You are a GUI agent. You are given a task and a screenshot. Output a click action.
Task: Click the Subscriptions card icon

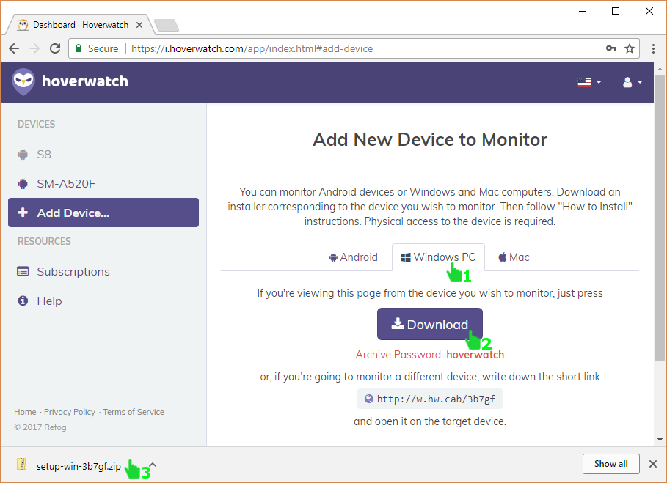[x=23, y=271]
